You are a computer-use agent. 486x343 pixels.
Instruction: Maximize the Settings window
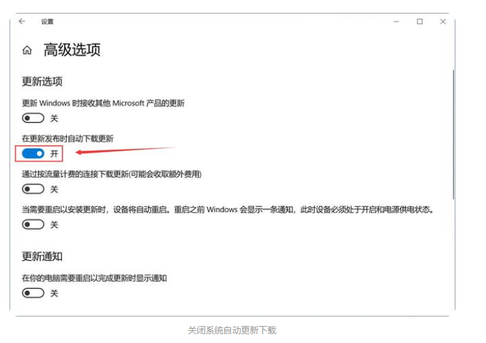click(x=419, y=22)
